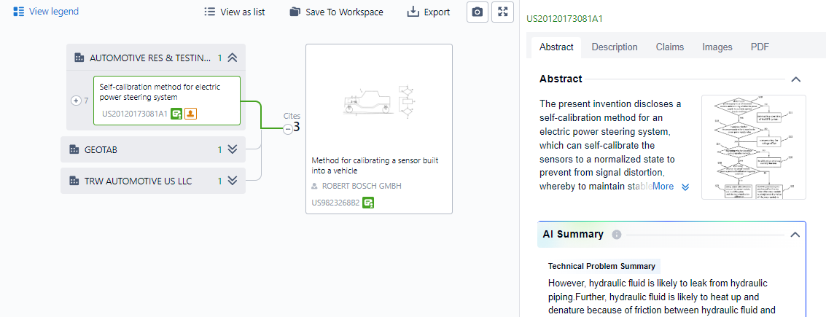Expand the GEOTAB group

coord(233,149)
